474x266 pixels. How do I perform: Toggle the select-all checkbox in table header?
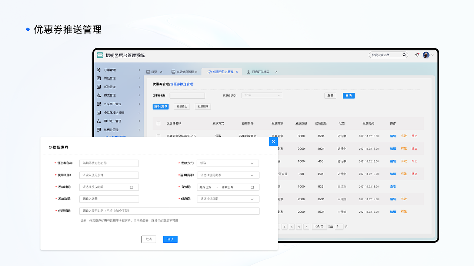click(158, 123)
